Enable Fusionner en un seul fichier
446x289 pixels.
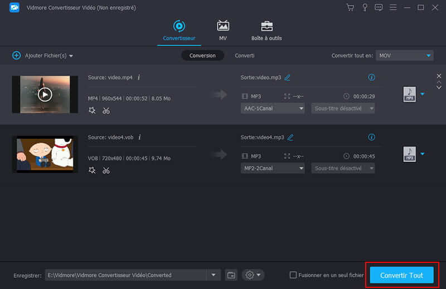(293, 275)
